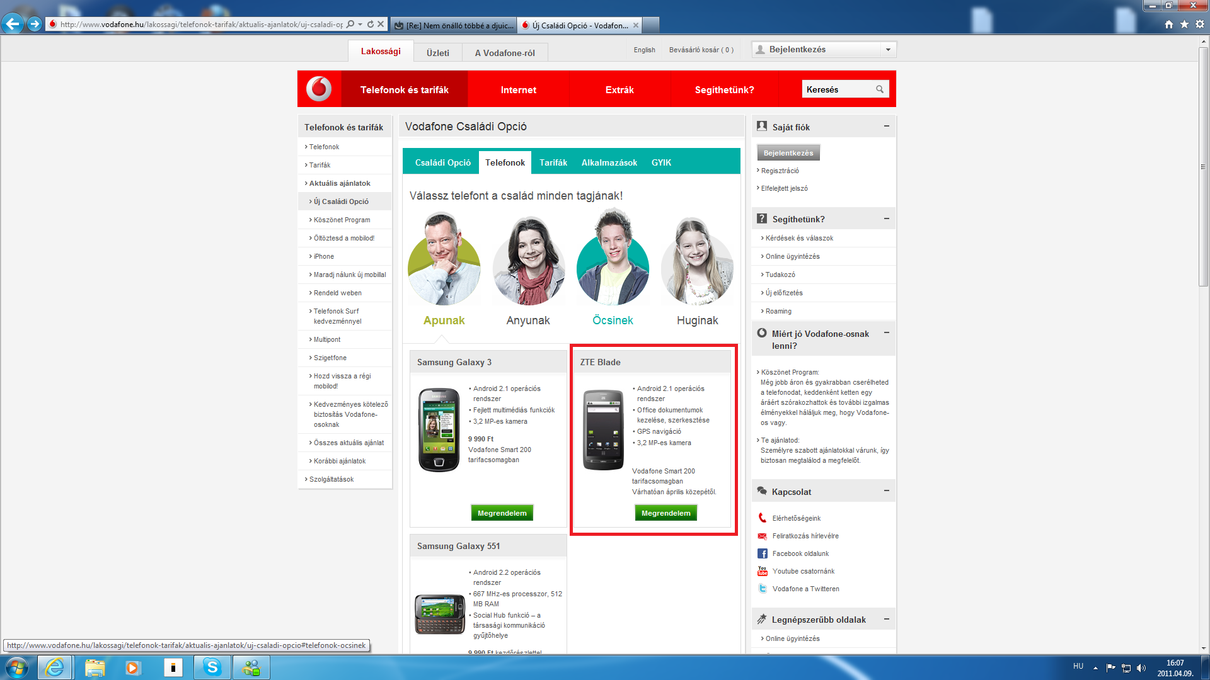The height and width of the screenshot is (680, 1210).
Task: Open Windows Explorer folder in taskbar
Action: [x=95, y=667]
